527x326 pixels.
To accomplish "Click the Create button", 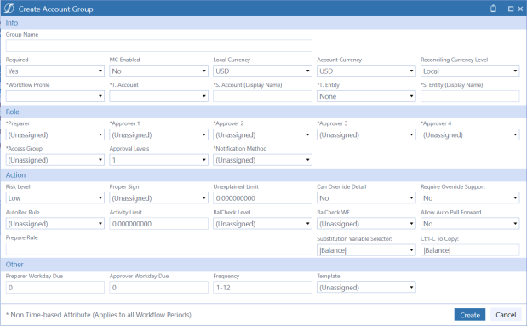I will (x=470, y=315).
